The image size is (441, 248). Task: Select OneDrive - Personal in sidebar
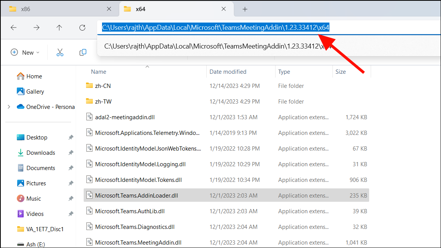point(45,107)
